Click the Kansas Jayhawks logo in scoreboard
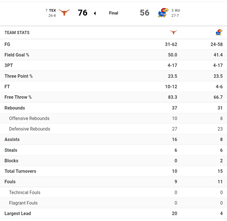Screen dimensions: 227x221 coord(162,13)
